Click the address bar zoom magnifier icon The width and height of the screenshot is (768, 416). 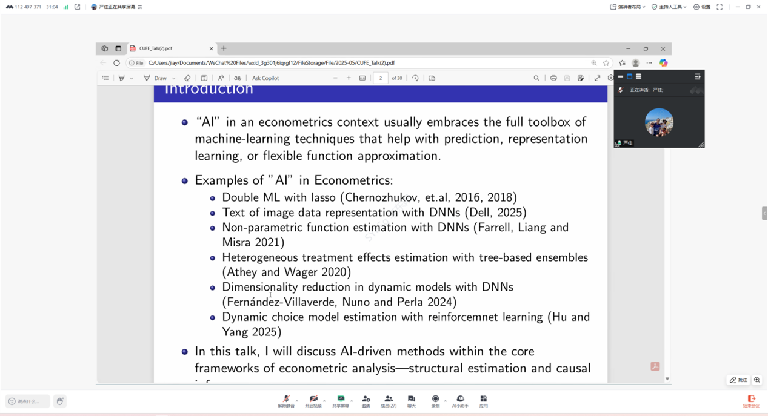click(594, 63)
